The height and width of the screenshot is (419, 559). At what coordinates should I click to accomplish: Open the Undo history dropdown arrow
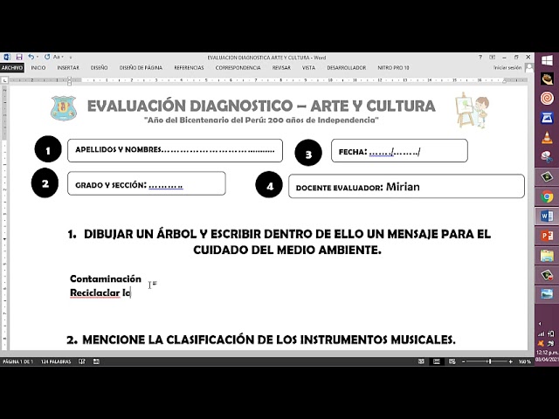(x=38, y=57)
